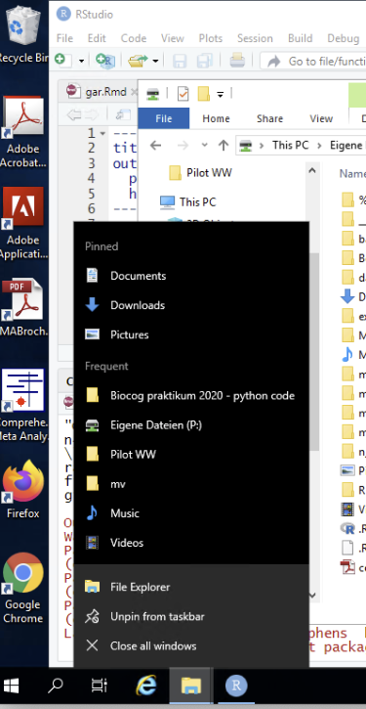Image resolution: width=366 pixels, height=709 pixels.
Task: Open the RStudio new file dropdown arrow
Action: coord(81,60)
